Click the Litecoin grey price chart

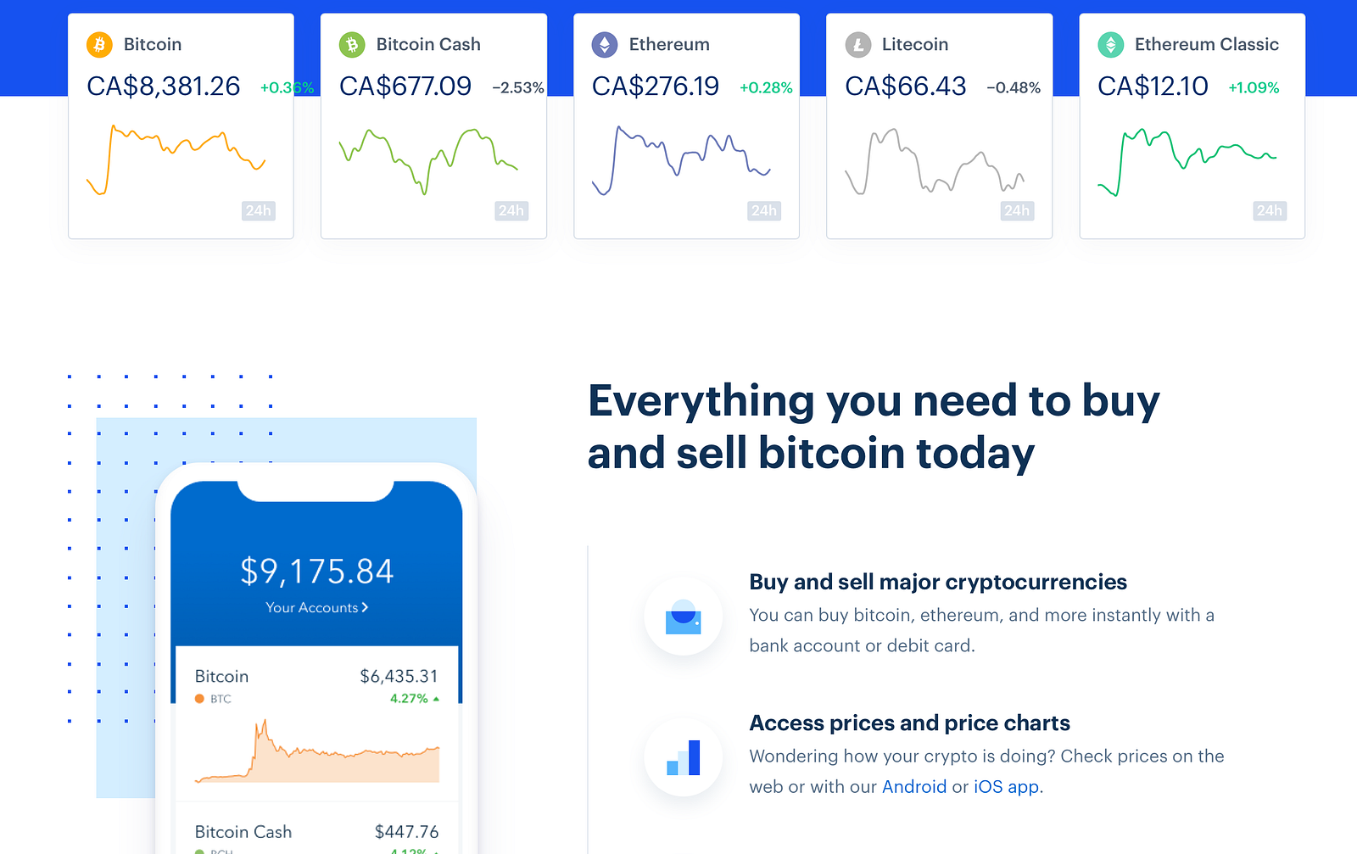pyautogui.click(x=935, y=161)
